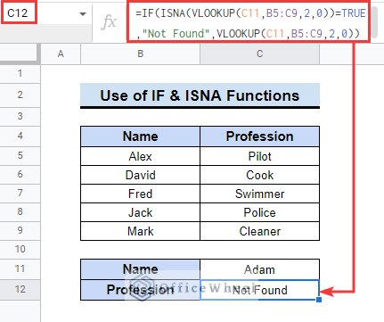Select column B header

[140, 54]
